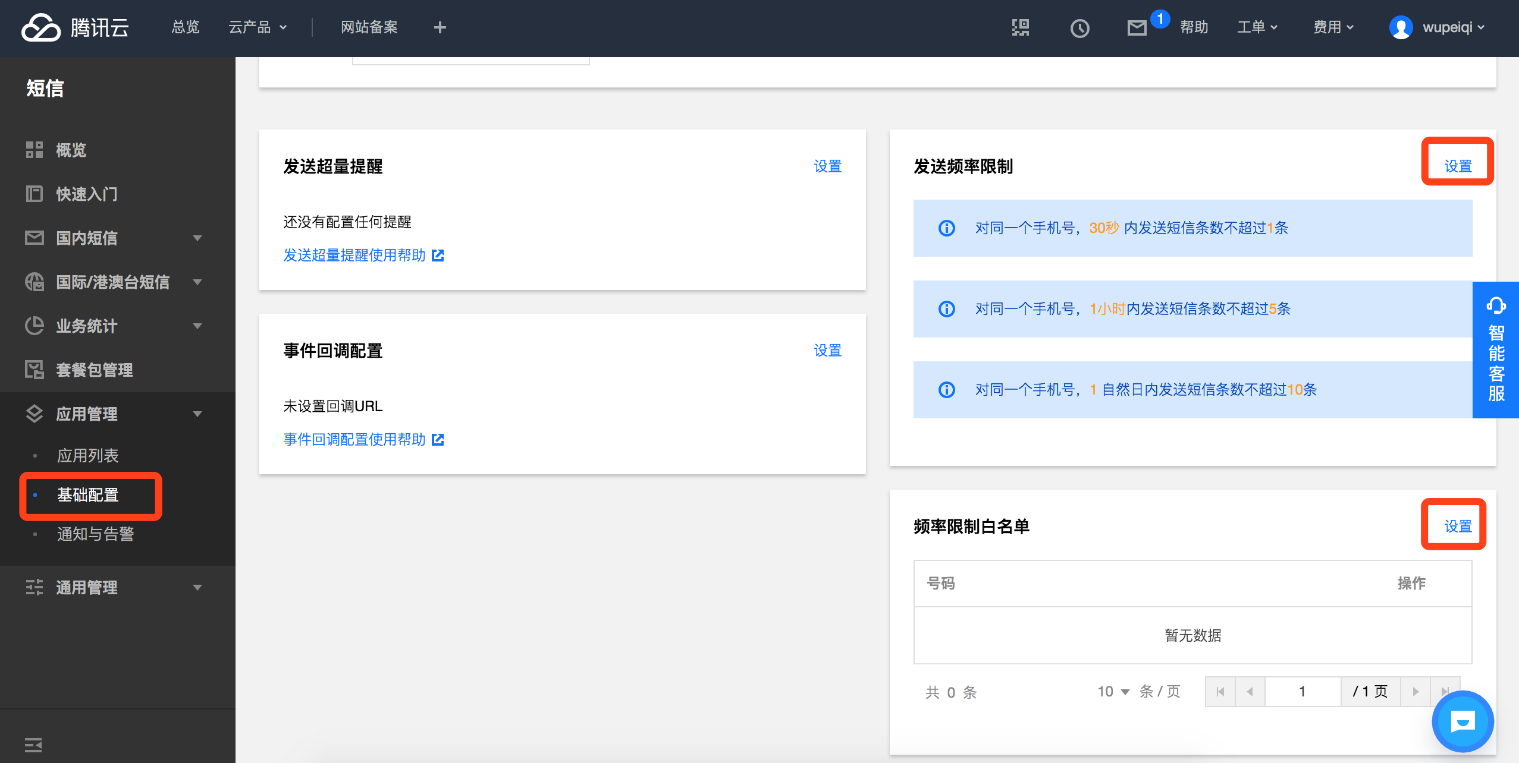Expand the 工单 dropdown
The height and width of the screenshot is (763, 1519).
pos(1257,27)
